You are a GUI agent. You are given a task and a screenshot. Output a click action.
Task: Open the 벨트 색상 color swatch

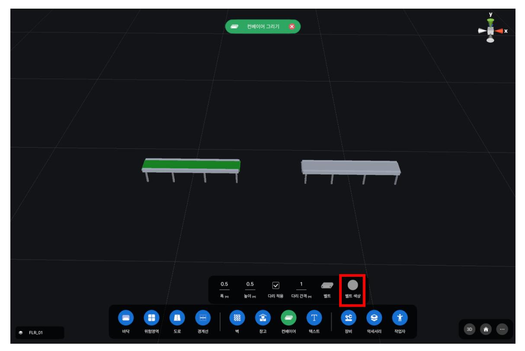click(x=353, y=285)
